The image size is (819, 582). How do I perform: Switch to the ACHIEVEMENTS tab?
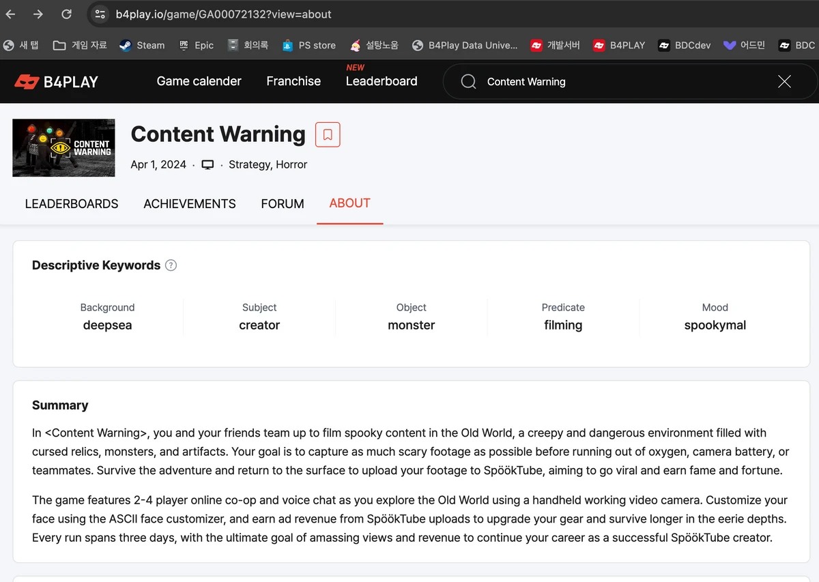coord(190,204)
